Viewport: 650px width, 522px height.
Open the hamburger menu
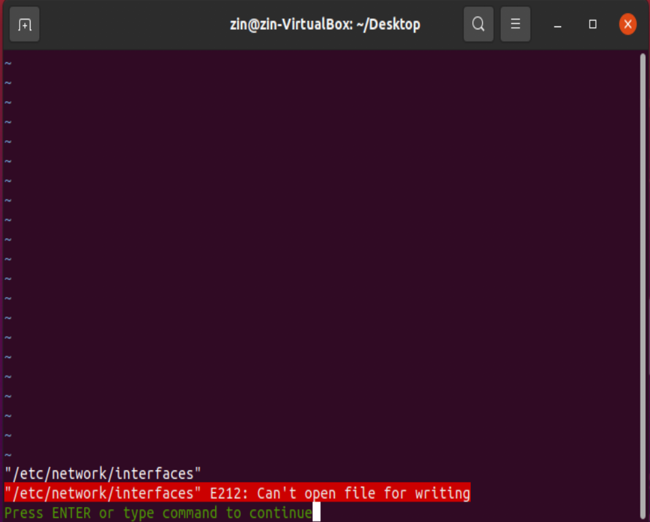click(515, 24)
